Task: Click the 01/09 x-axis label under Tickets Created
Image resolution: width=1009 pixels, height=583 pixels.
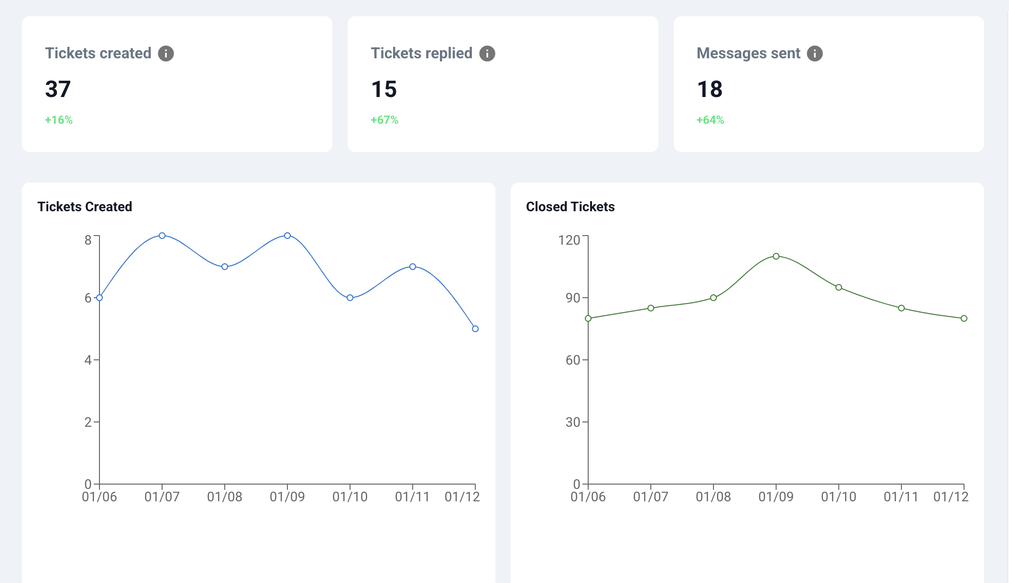Action: [x=287, y=497]
